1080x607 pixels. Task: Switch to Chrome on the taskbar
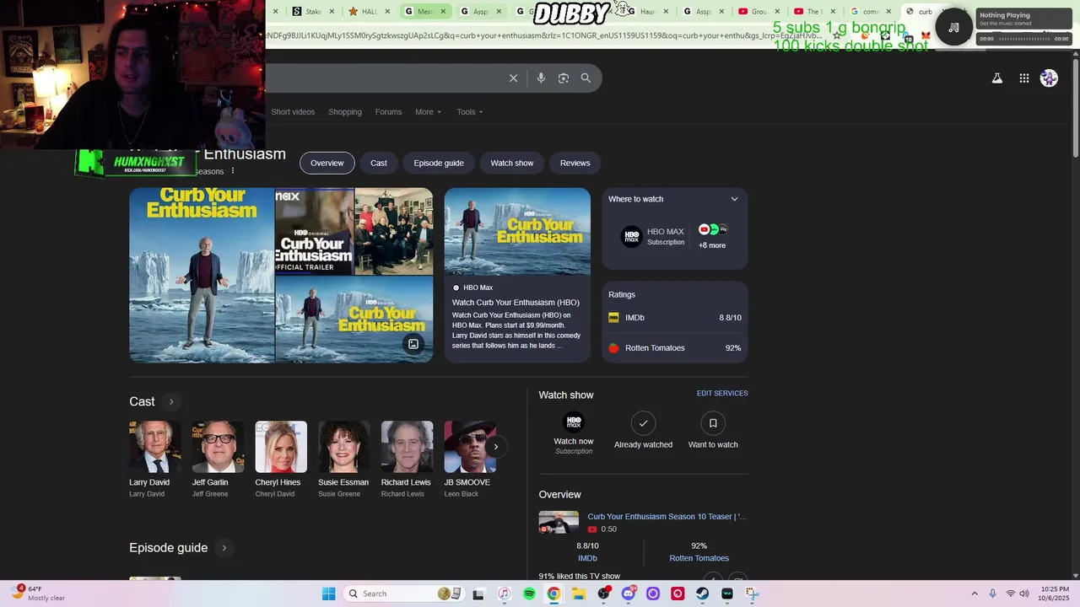click(x=553, y=594)
